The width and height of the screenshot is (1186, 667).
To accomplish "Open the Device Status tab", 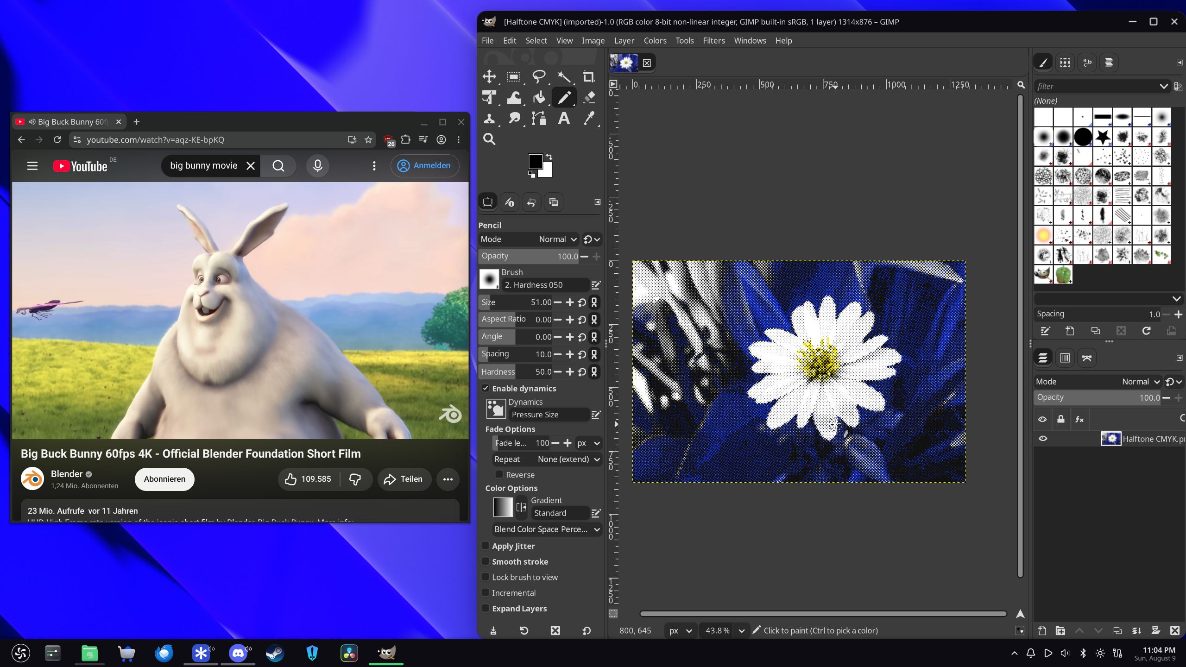I will pyautogui.click(x=510, y=202).
